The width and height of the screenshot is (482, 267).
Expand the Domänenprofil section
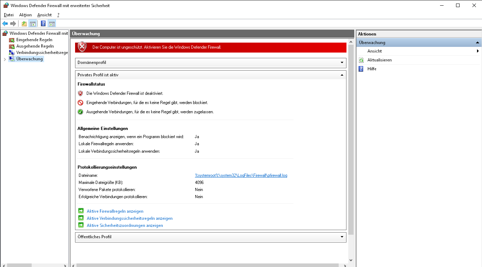click(x=341, y=63)
